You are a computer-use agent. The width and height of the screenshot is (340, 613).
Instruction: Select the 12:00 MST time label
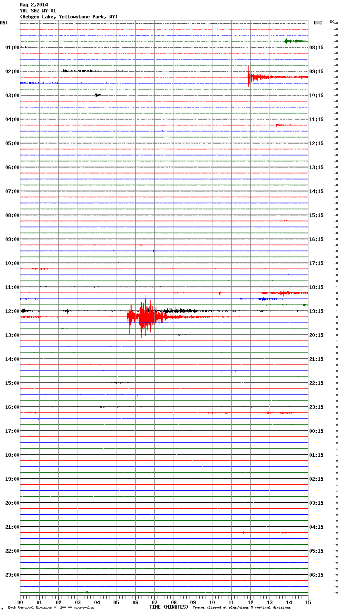(12, 311)
